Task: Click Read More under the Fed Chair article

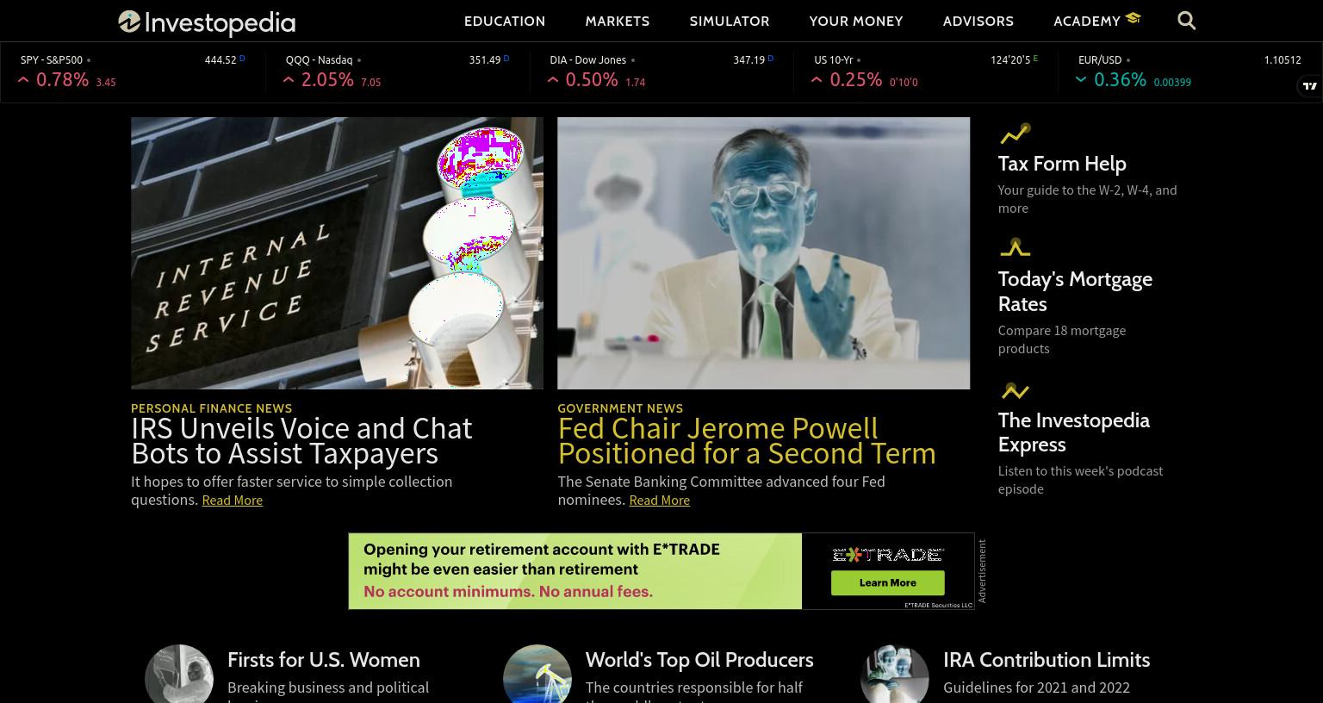Action: pos(660,500)
